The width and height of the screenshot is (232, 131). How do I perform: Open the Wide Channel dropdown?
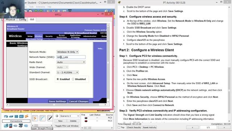62,67
